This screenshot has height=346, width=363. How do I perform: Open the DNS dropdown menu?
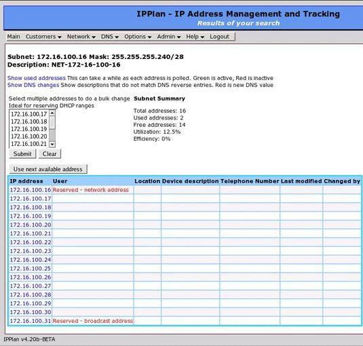110,37
